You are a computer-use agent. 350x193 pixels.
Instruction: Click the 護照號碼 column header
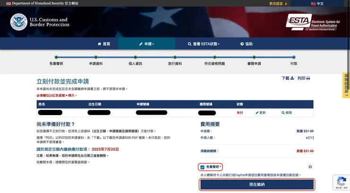click(206, 104)
